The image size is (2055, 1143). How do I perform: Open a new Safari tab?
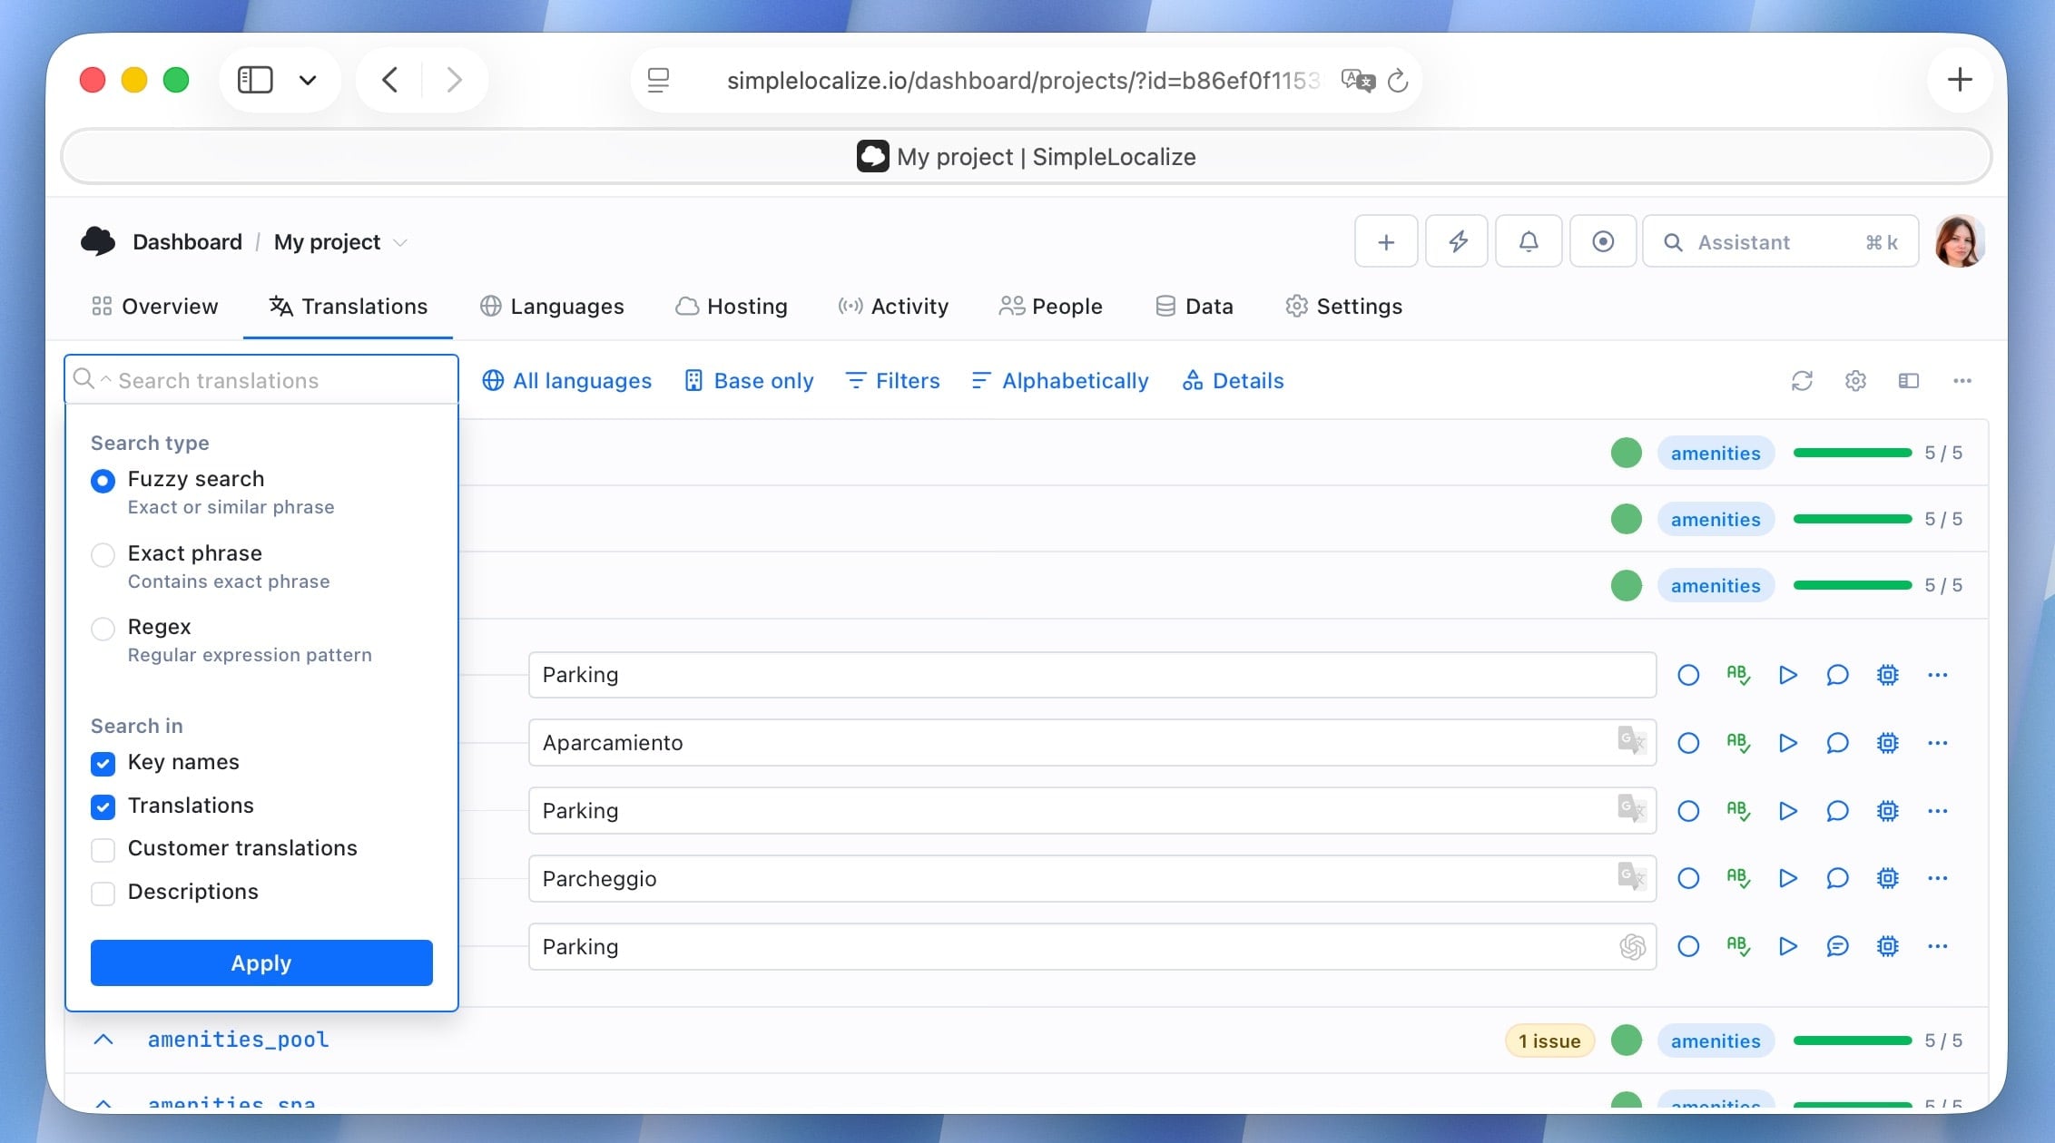pos(1960,80)
